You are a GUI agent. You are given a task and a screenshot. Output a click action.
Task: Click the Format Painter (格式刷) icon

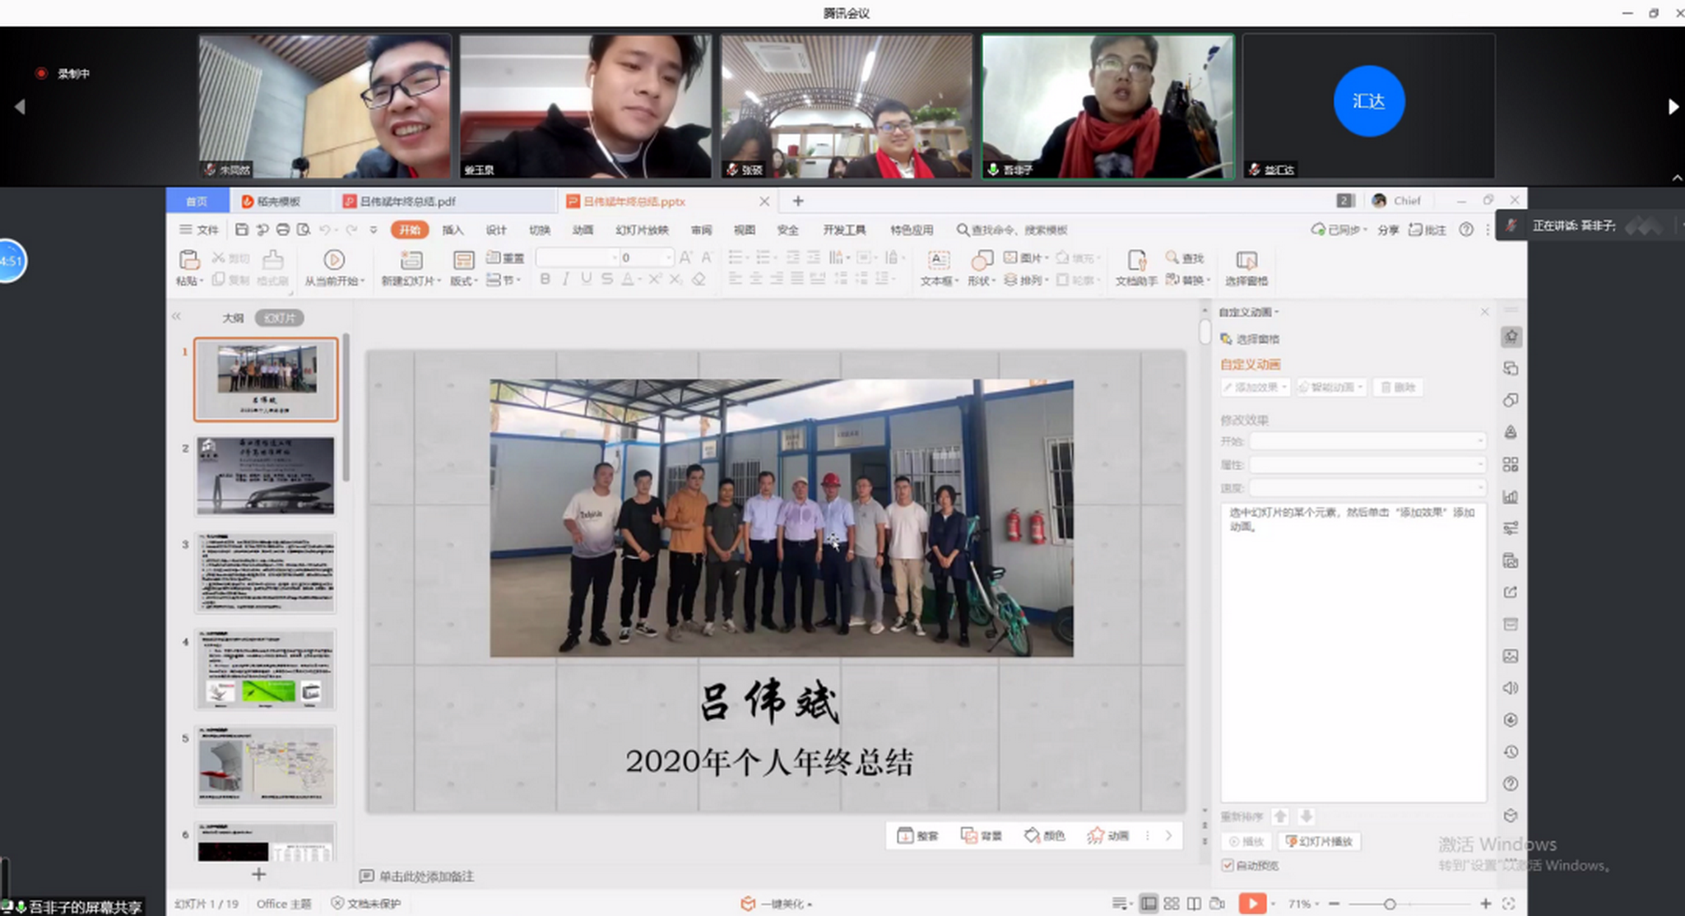click(273, 260)
